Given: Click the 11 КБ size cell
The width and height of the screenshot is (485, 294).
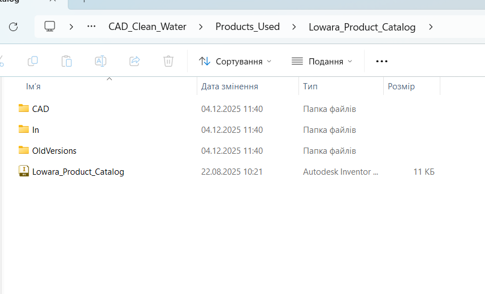Looking at the screenshot, I should click(x=424, y=172).
